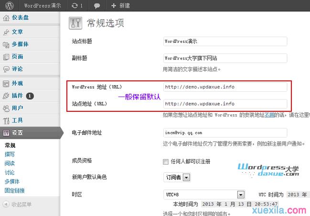Click the 成员资格 label
Viewport: 310px width, 216px height.
(x=82, y=160)
